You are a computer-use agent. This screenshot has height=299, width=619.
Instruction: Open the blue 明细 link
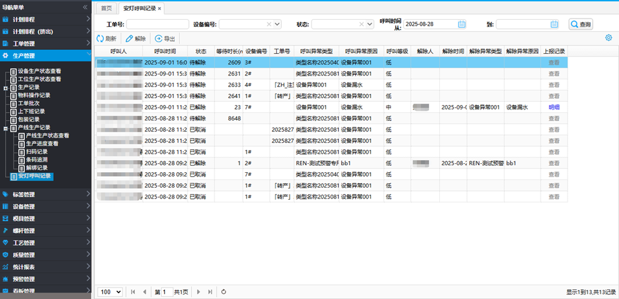pyautogui.click(x=554, y=108)
